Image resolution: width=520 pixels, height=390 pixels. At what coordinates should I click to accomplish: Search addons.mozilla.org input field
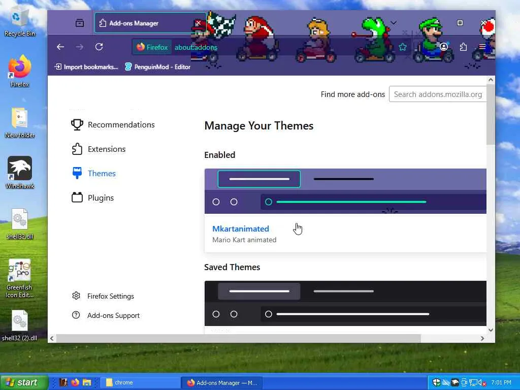(x=437, y=94)
